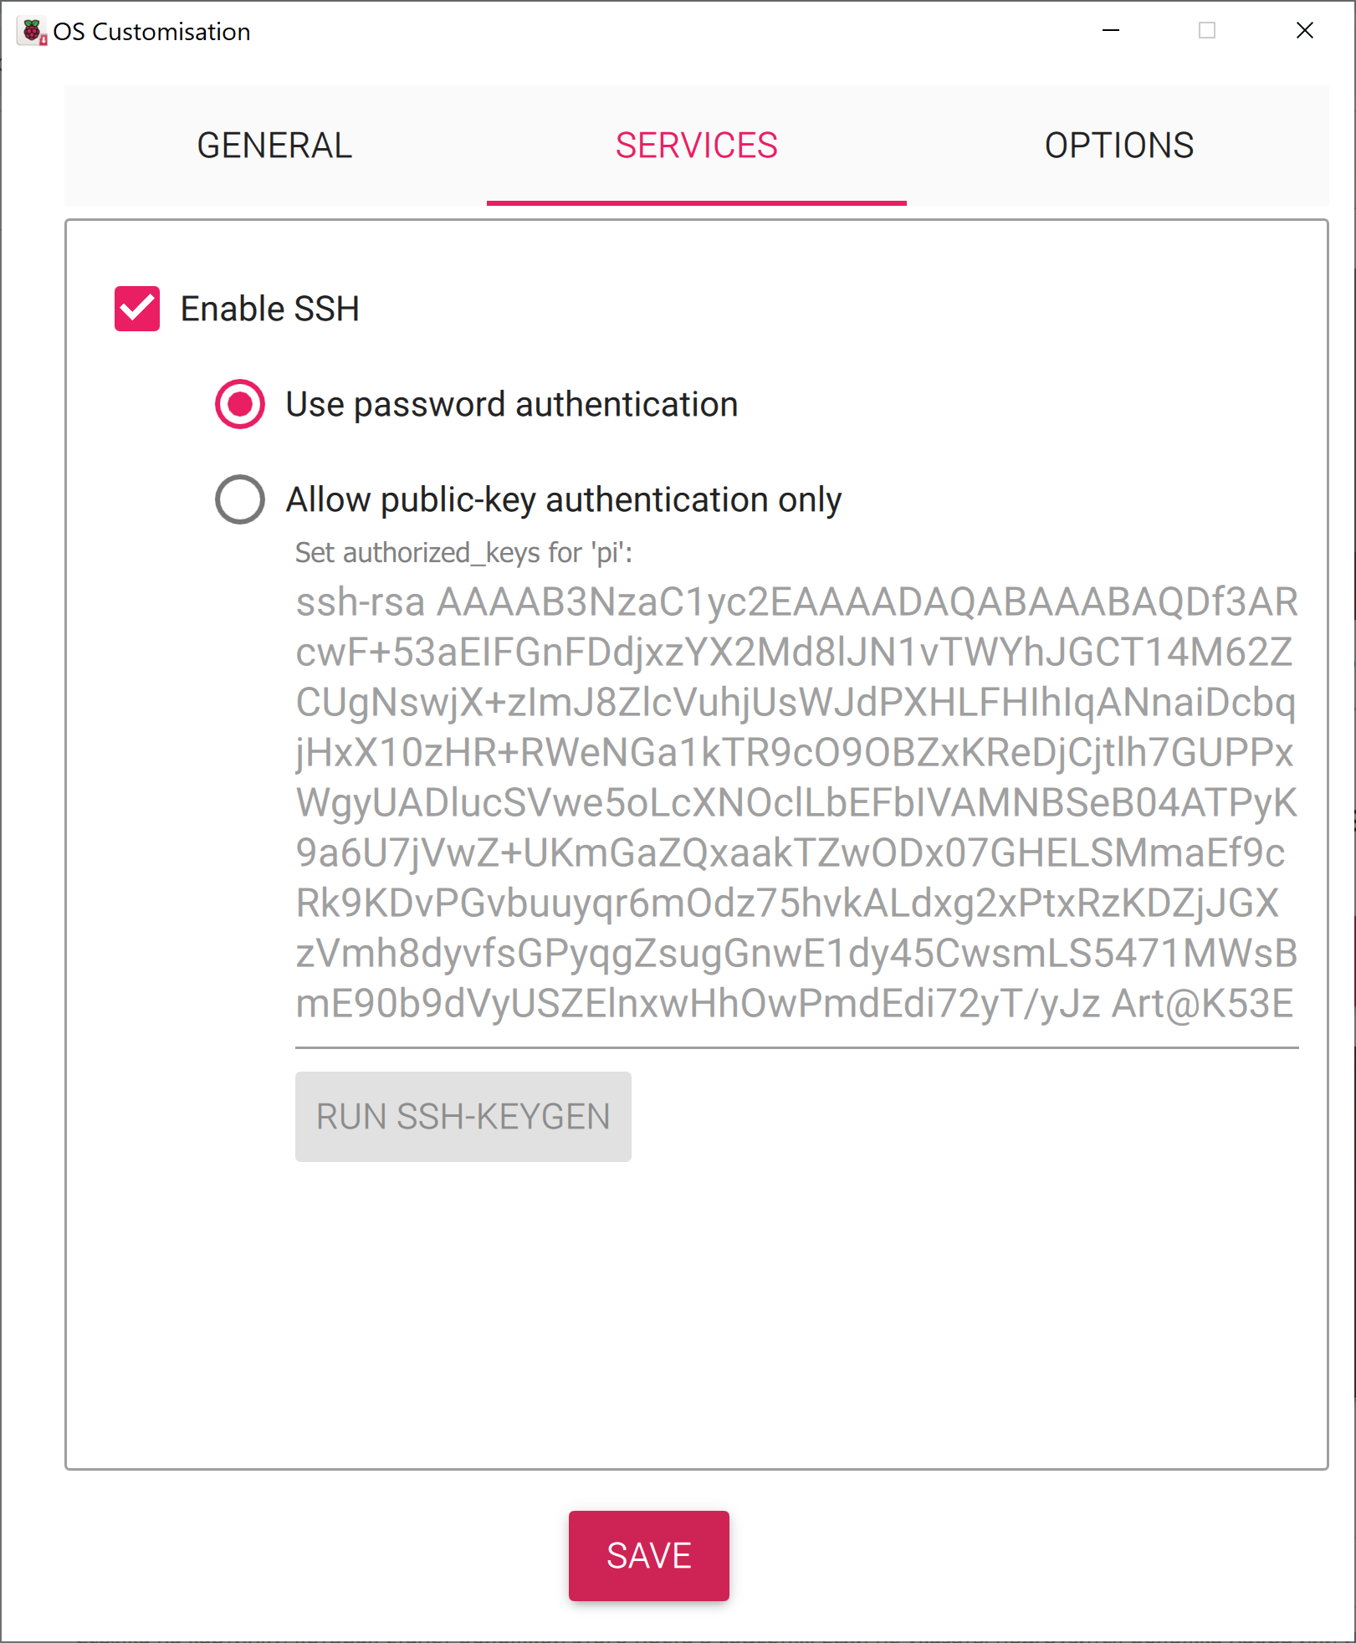Image resolution: width=1356 pixels, height=1643 pixels.
Task: Click the Raspberry Pi icon in title bar
Action: coord(32,32)
